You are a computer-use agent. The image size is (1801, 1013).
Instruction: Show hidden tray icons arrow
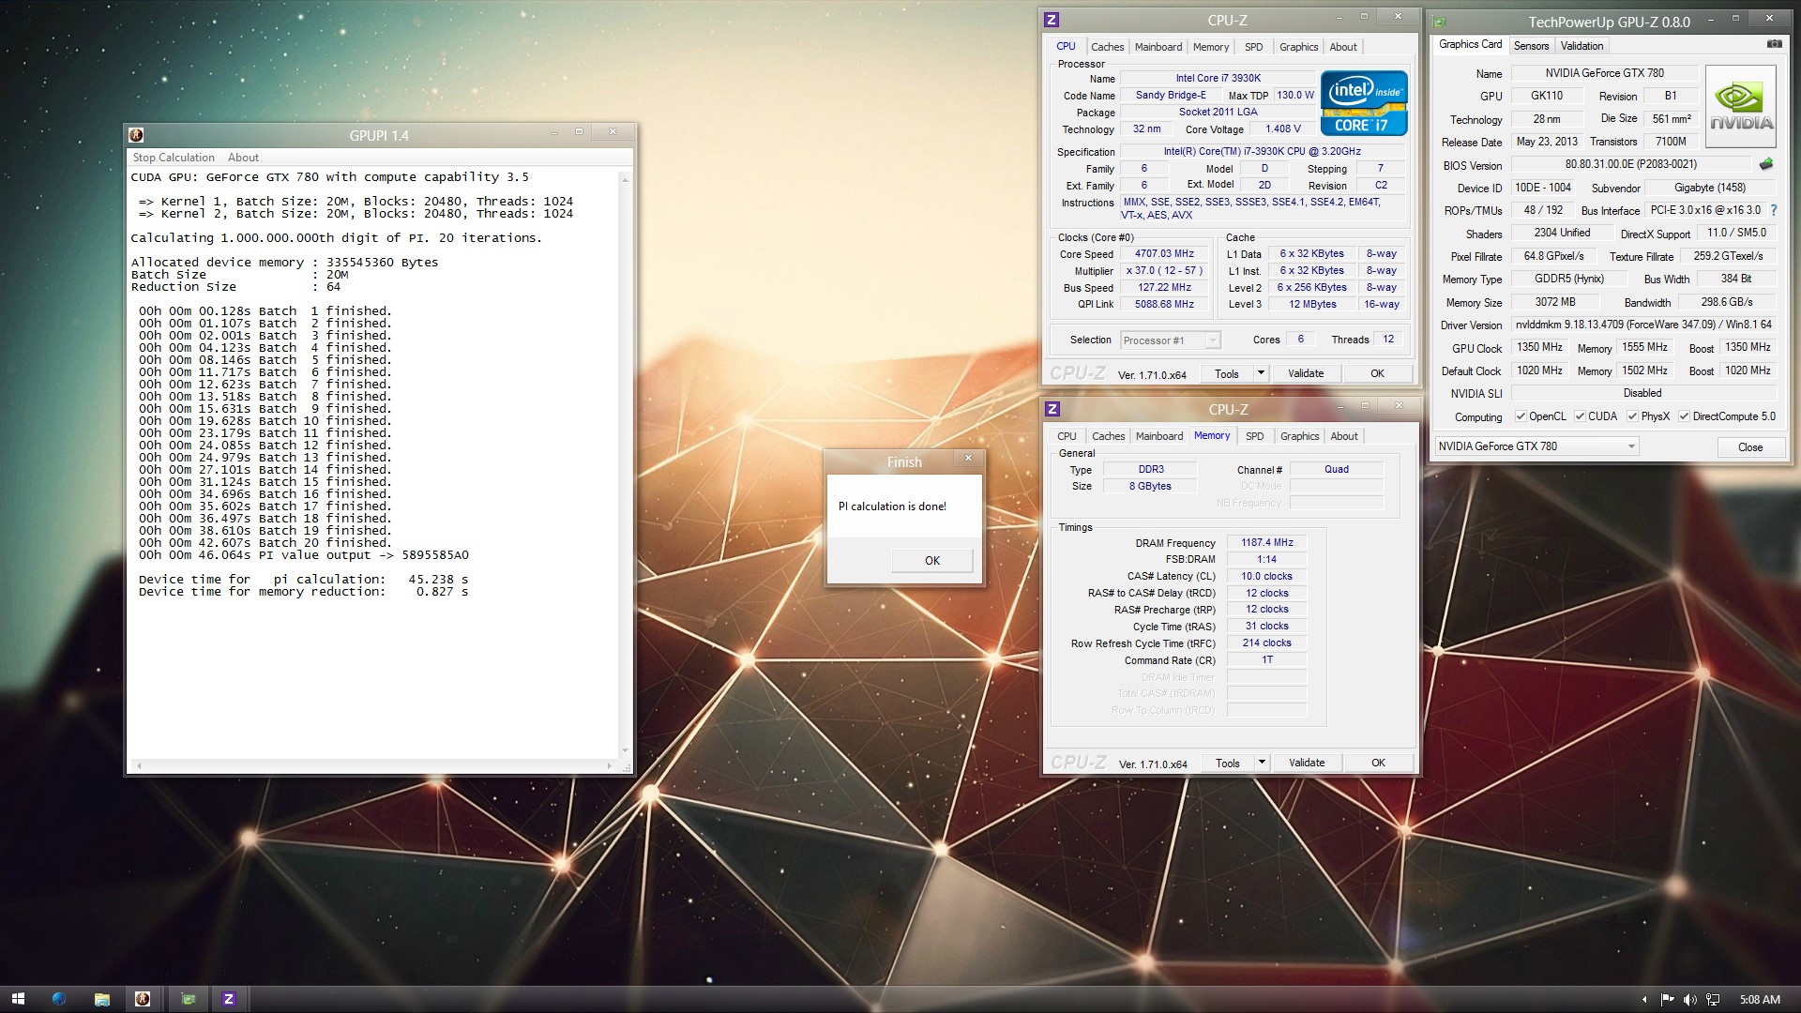pyautogui.click(x=1644, y=1000)
